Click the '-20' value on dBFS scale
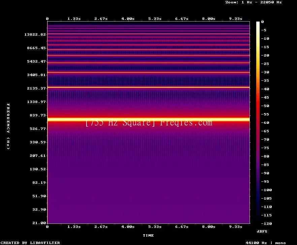 (x=265, y=55)
